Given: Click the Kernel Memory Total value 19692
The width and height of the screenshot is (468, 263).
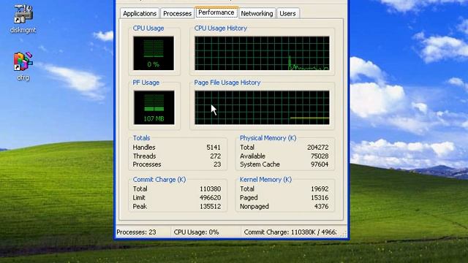Looking at the screenshot, I should point(320,188).
